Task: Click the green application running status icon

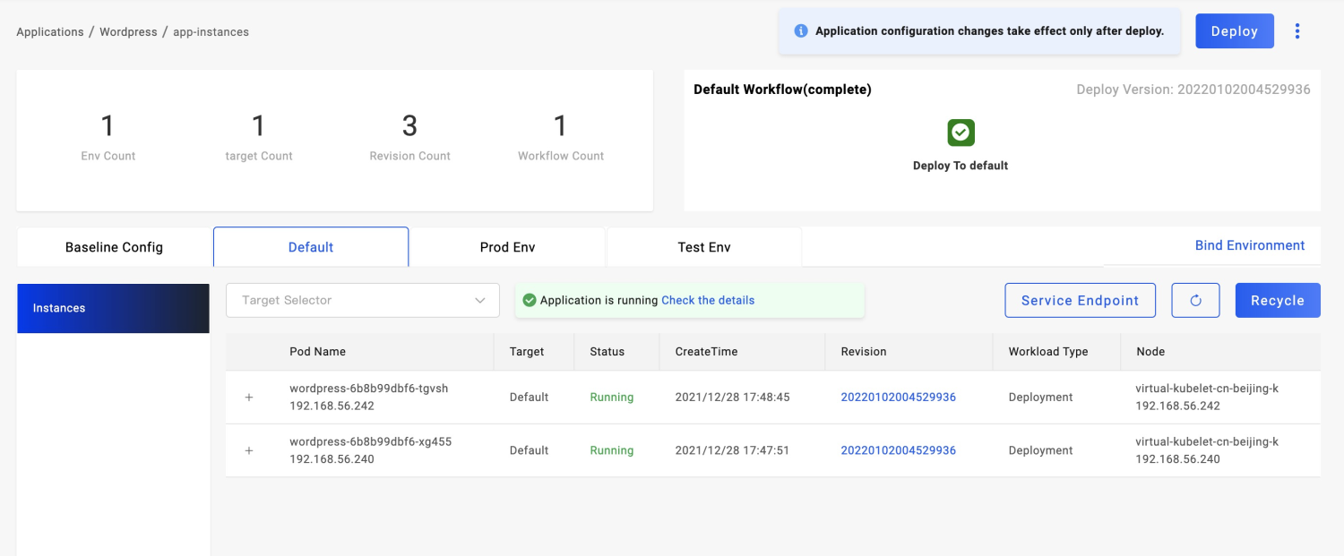Action: coord(529,301)
